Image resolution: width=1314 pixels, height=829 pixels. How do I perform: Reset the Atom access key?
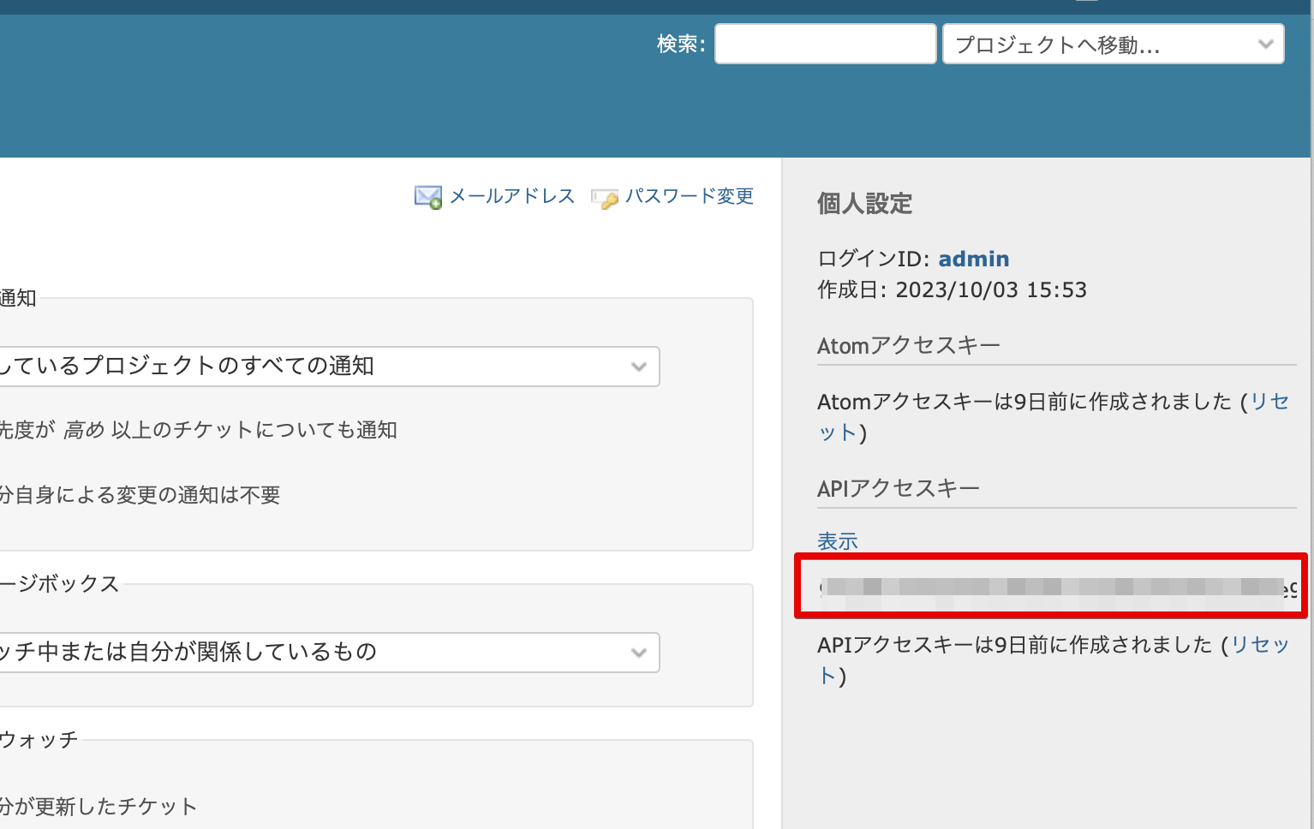pos(1269,402)
